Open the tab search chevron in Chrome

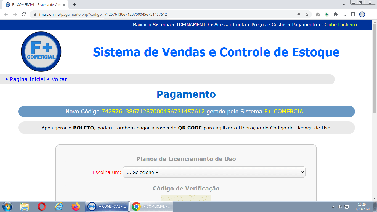coord(344,5)
